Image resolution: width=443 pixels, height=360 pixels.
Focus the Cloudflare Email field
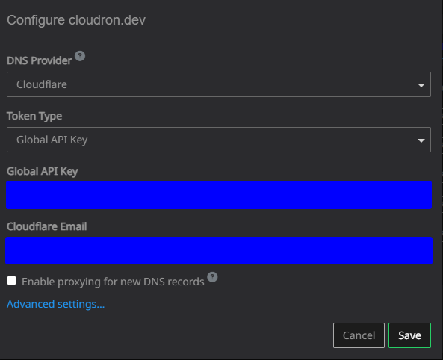(219, 250)
